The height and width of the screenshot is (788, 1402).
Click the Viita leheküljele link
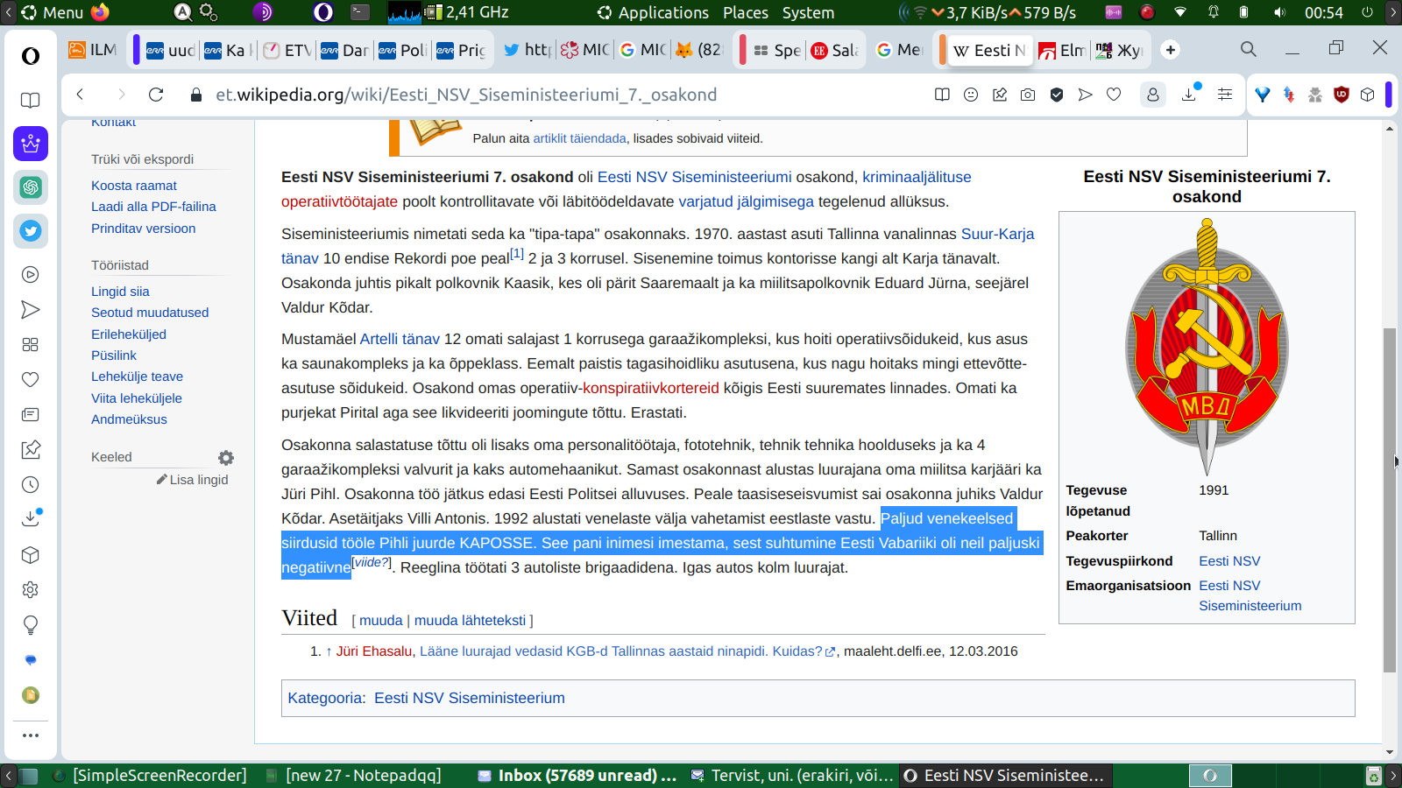coord(137,398)
